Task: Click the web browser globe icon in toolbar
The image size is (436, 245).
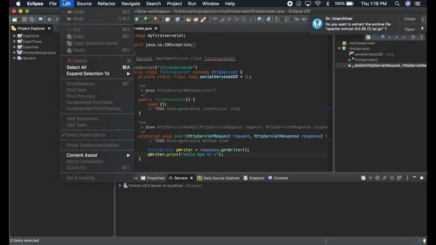Action: [x=260, y=19]
